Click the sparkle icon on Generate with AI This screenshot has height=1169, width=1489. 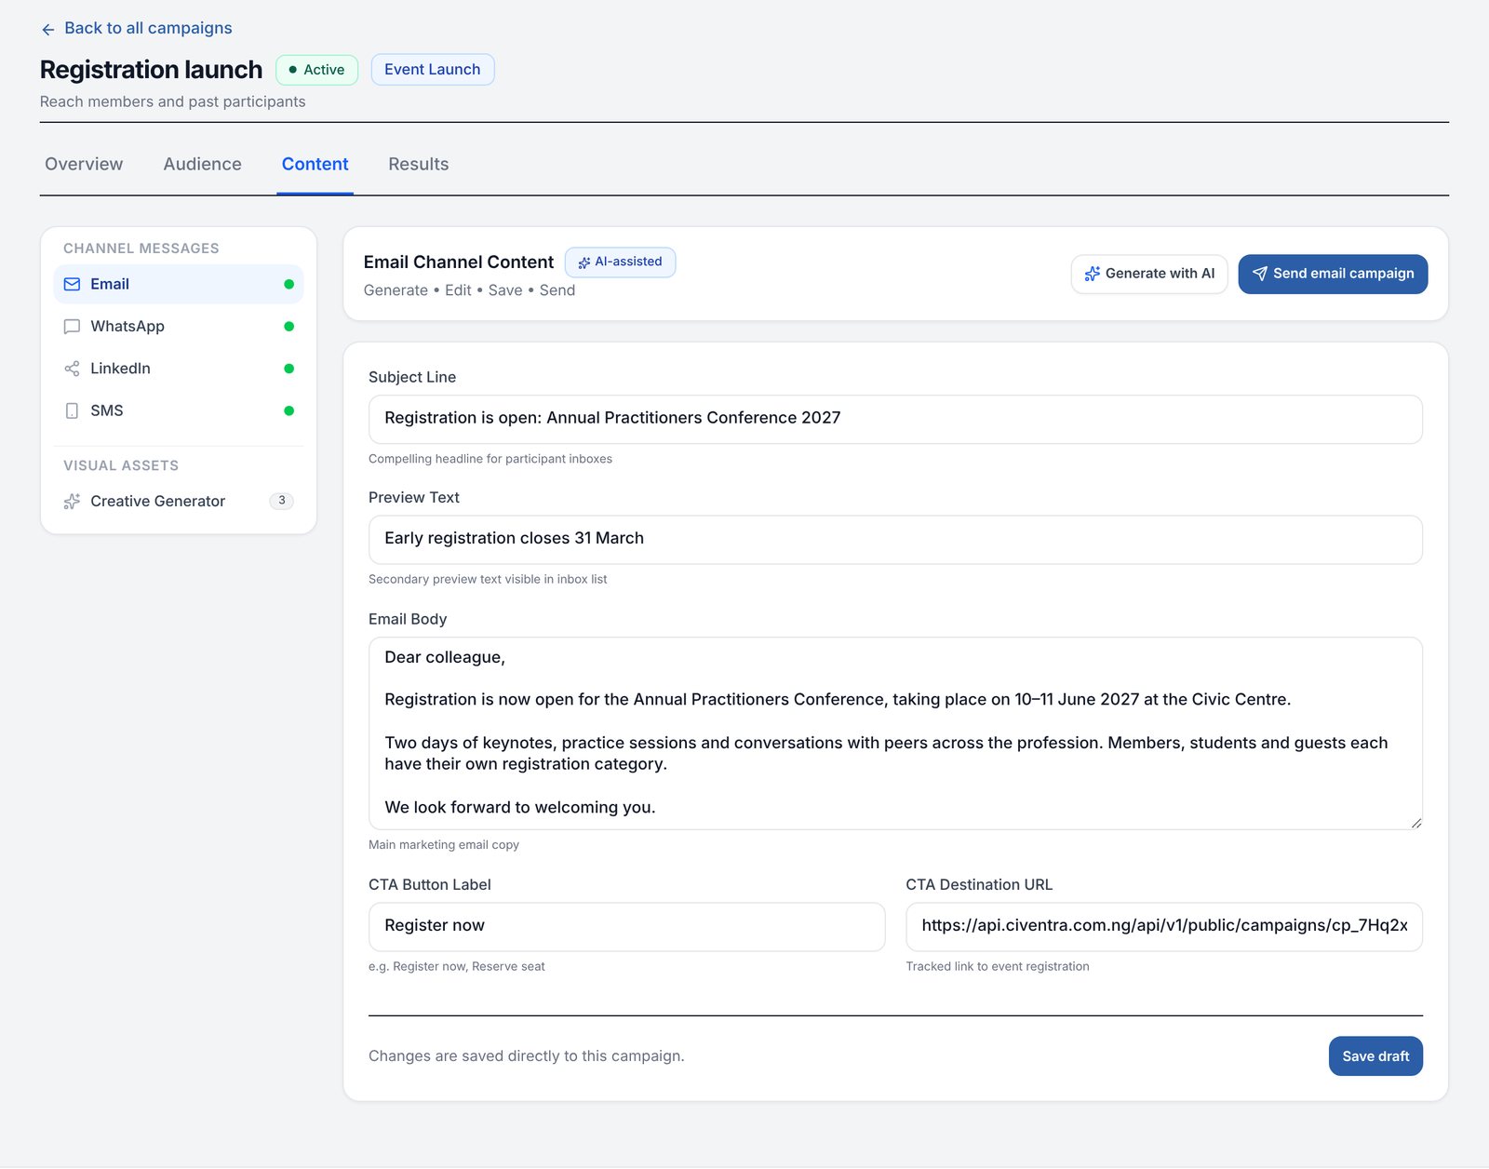coord(1093,274)
